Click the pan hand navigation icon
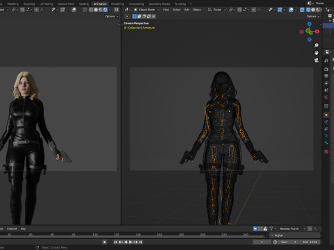 [x=317, y=53]
